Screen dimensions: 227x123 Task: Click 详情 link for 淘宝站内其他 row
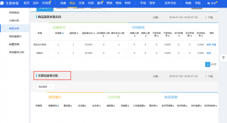[214, 45]
